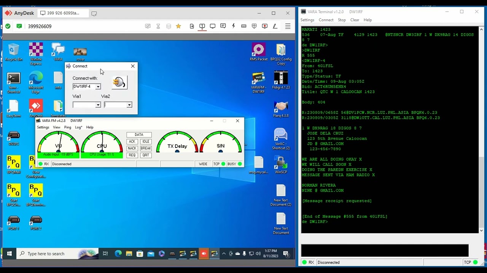Click the S/N gauge
The width and height of the screenshot is (487, 273).
pyautogui.click(x=221, y=143)
